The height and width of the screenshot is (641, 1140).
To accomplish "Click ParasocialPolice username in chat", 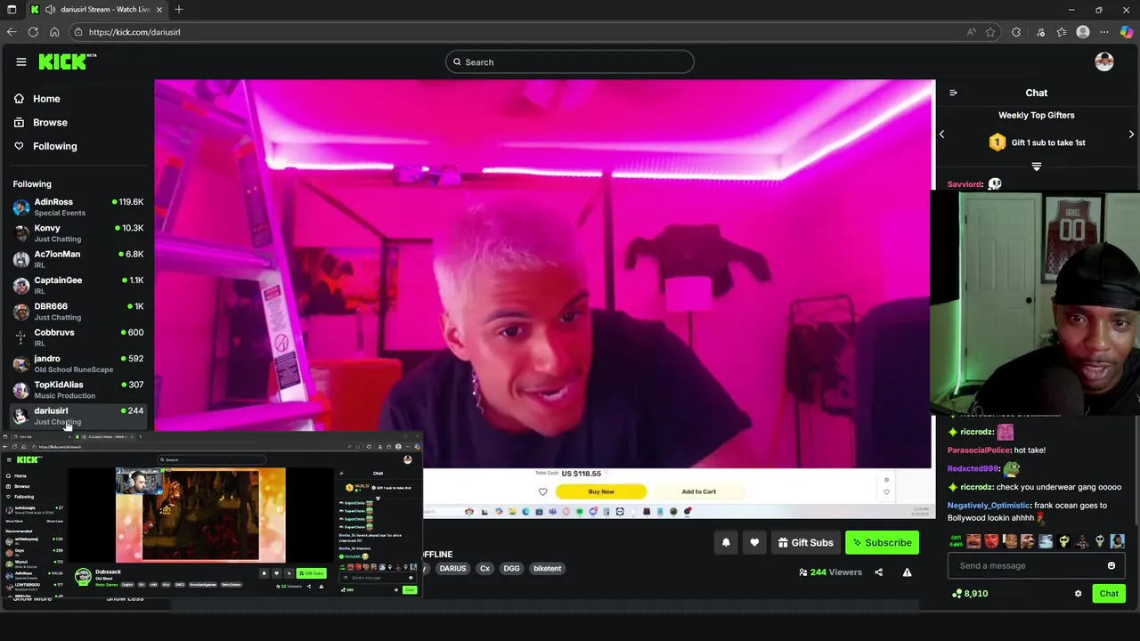I will pos(980,450).
